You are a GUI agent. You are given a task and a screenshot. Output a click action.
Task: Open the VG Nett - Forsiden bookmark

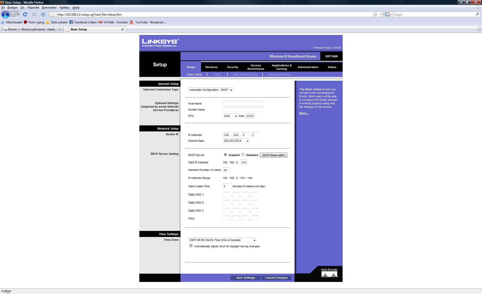click(x=113, y=22)
